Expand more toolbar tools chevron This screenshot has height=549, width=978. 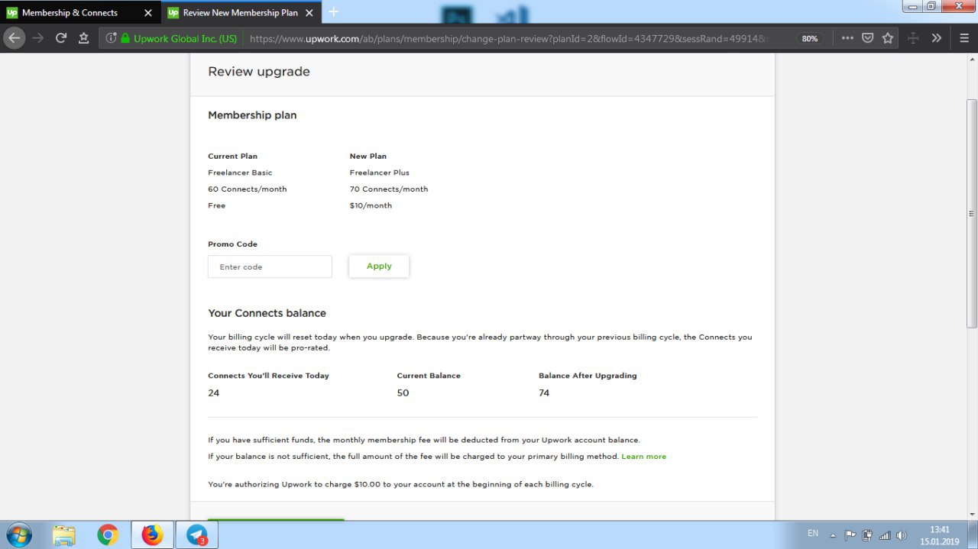click(937, 37)
